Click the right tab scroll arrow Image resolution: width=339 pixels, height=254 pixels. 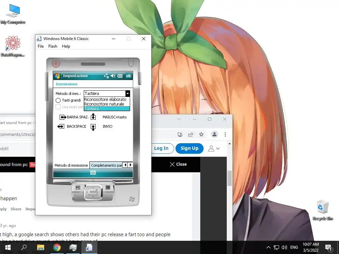coord(130,165)
